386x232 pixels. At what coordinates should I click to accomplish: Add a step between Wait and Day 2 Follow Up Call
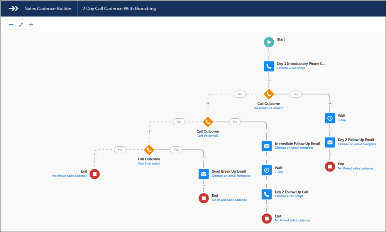pos(267,182)
